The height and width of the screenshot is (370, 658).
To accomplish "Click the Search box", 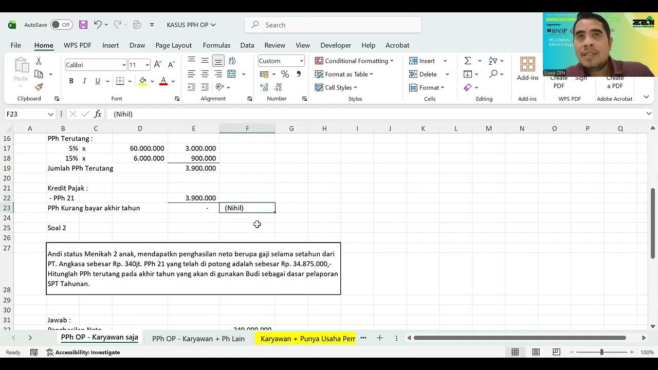I will point(333,25).
